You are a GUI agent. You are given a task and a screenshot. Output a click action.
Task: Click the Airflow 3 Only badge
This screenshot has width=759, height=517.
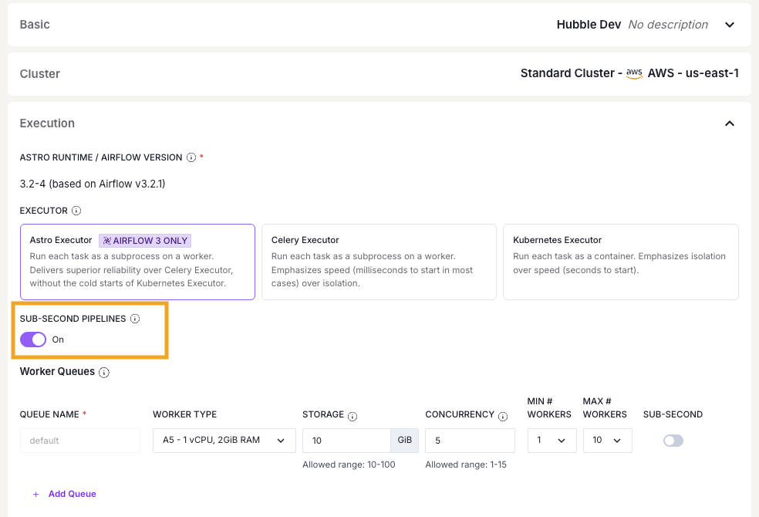(145, 241)
